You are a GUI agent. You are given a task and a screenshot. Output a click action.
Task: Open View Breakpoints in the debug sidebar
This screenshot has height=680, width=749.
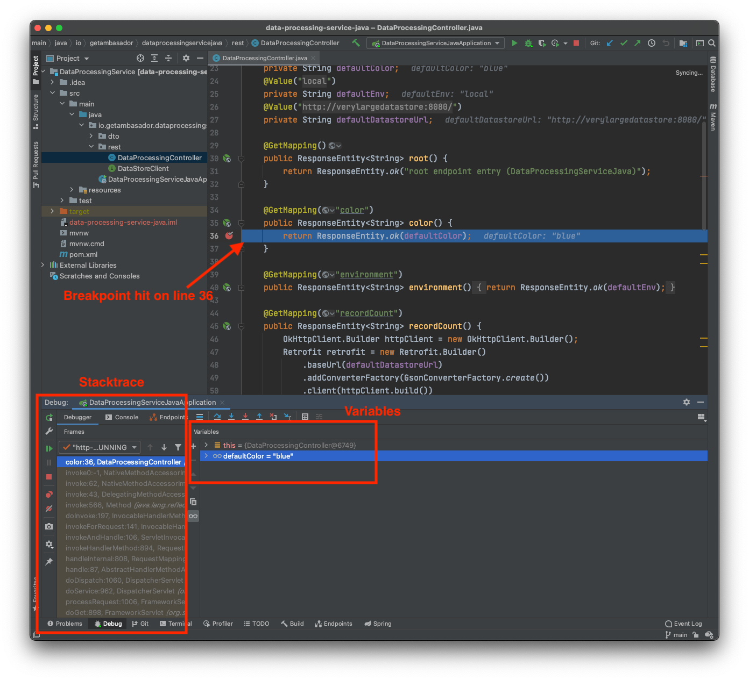(49, 495)
